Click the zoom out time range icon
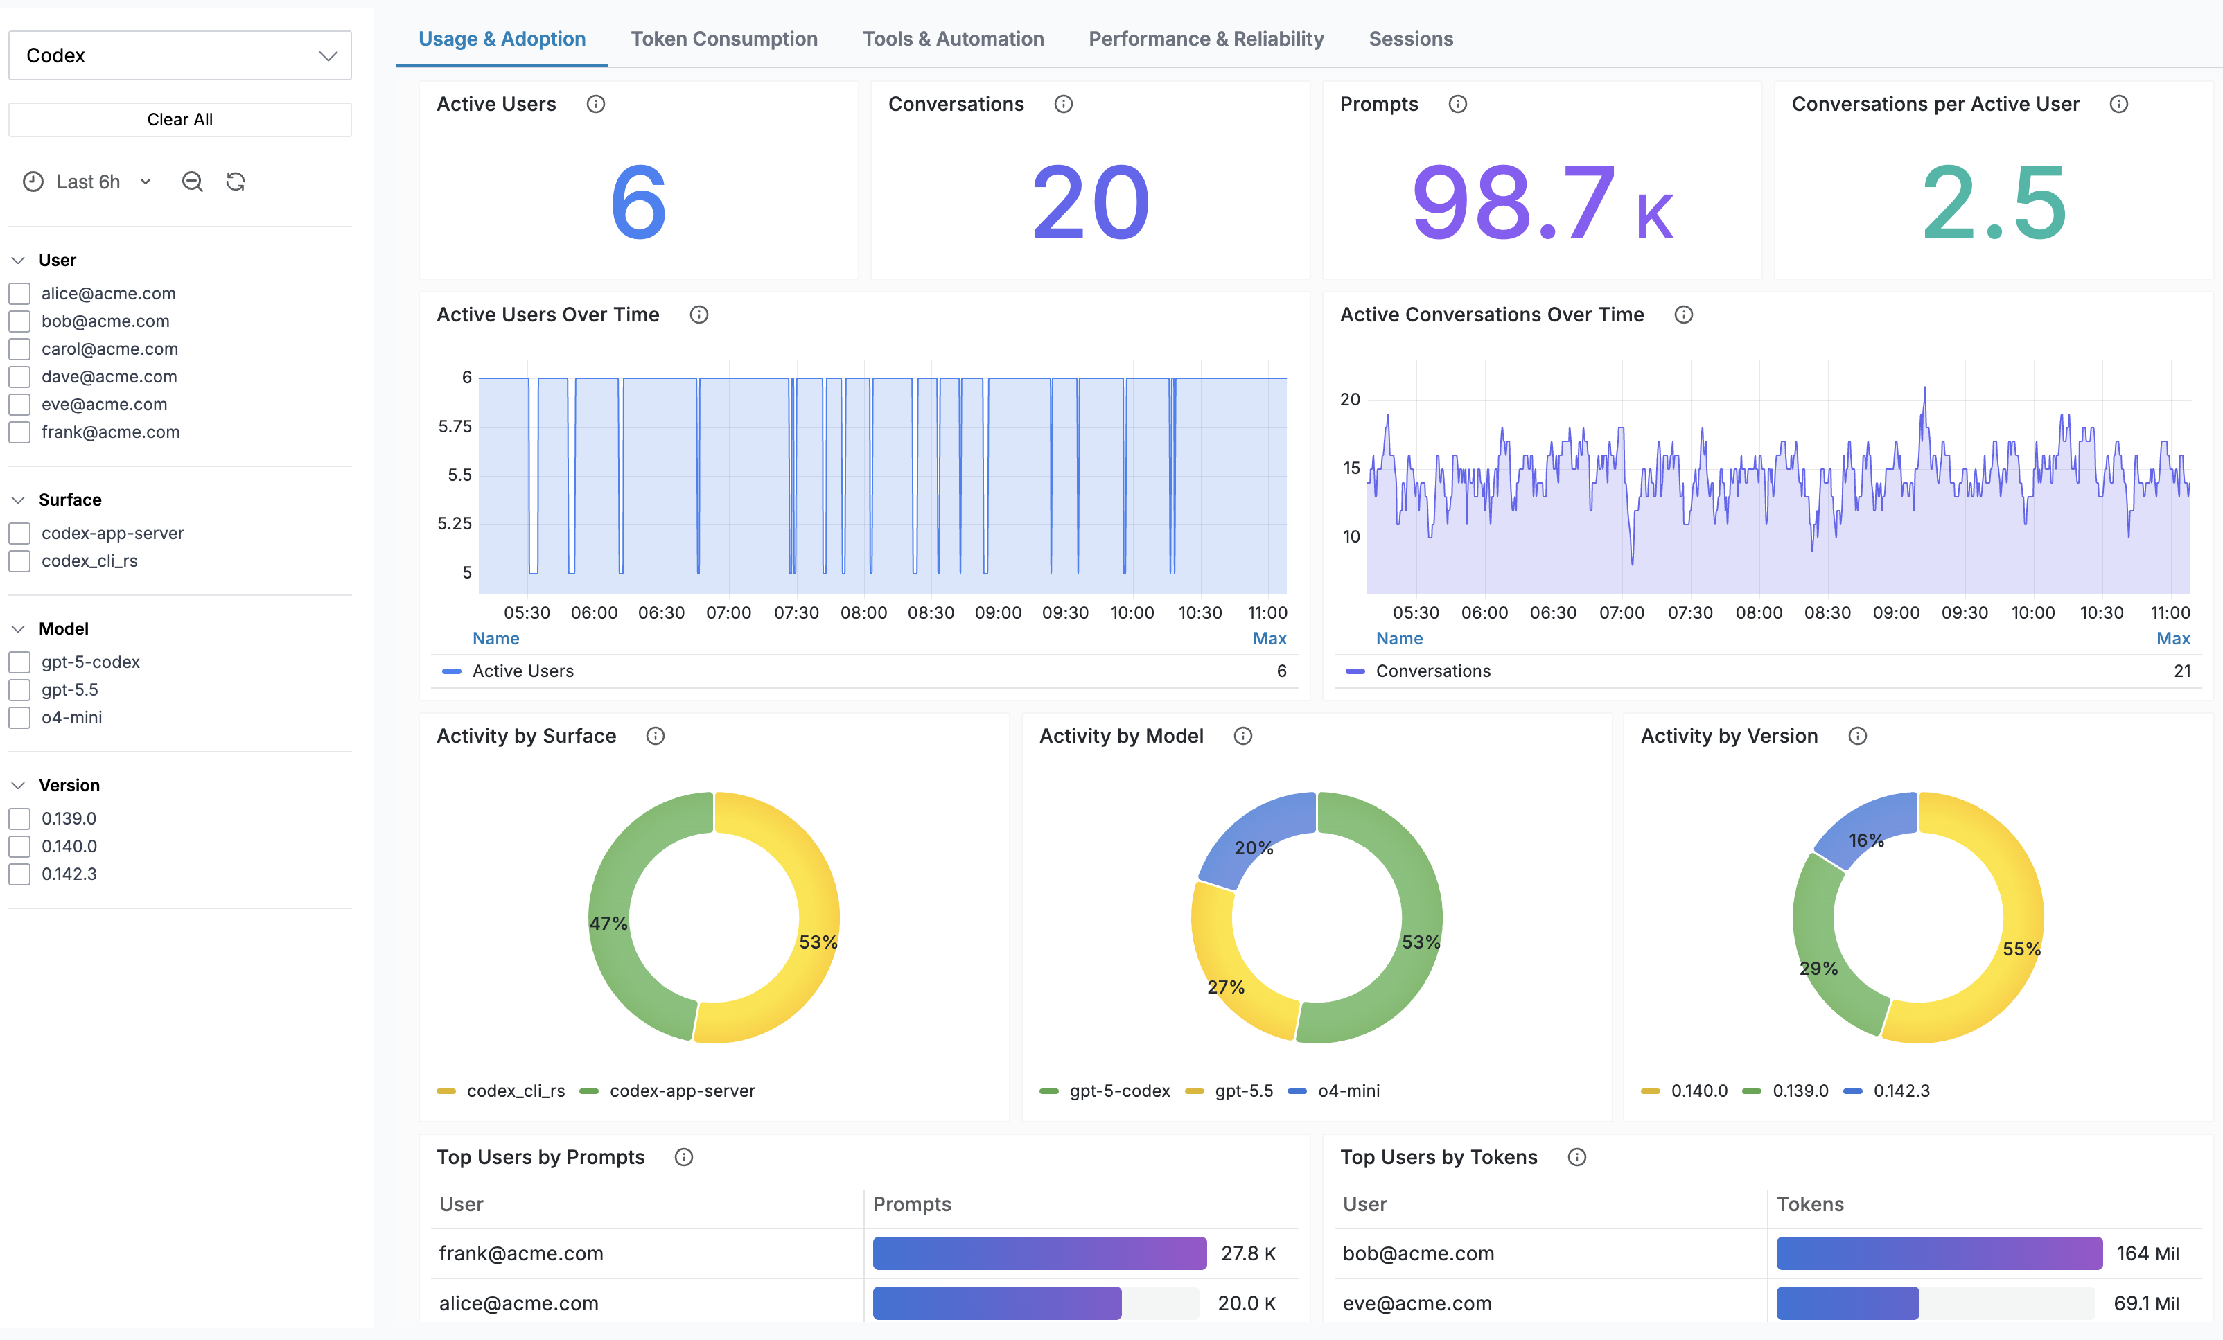The width and height of the screenshot is (2223, 1340). [192, 182]
